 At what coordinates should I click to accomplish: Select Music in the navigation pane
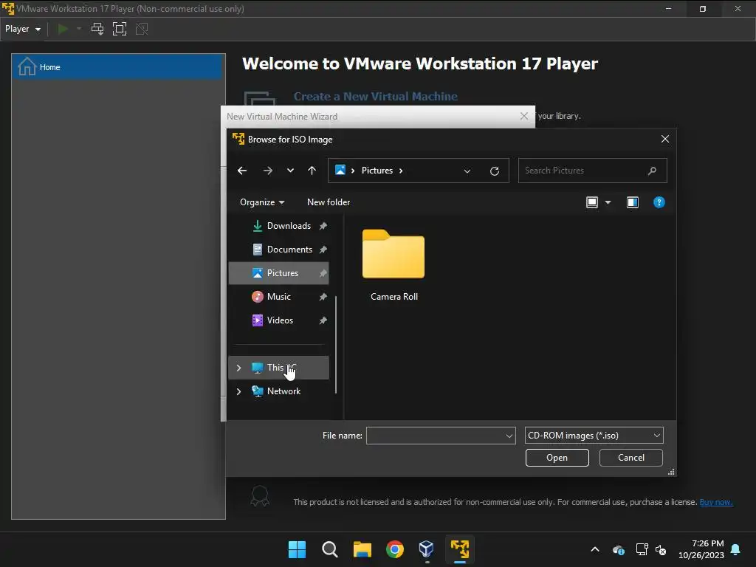click(x=278, y=297)
